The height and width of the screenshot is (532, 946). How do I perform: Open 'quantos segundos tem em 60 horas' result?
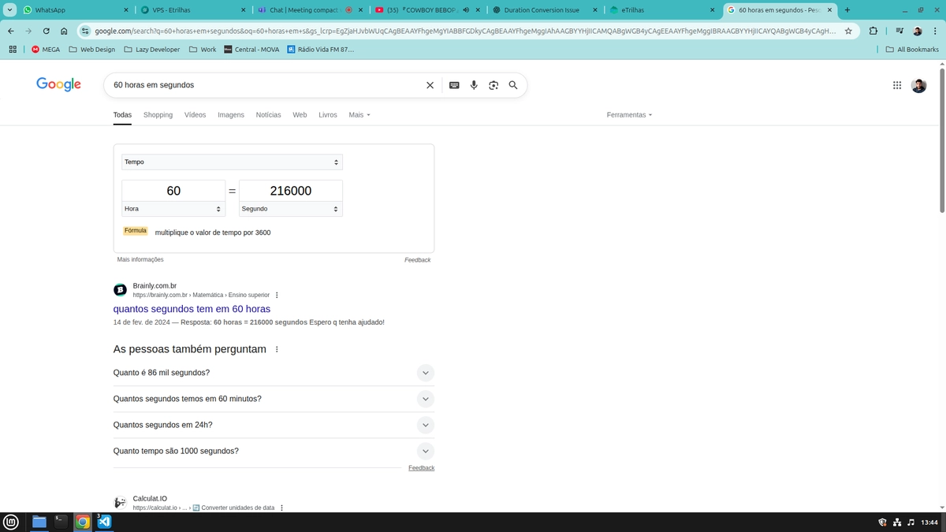pos(192,309)
